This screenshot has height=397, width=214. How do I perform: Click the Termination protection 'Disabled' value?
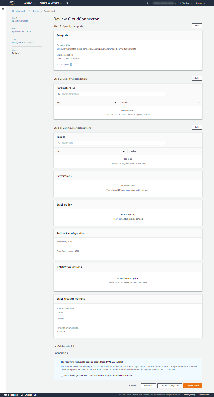click(x=61, y=332)
